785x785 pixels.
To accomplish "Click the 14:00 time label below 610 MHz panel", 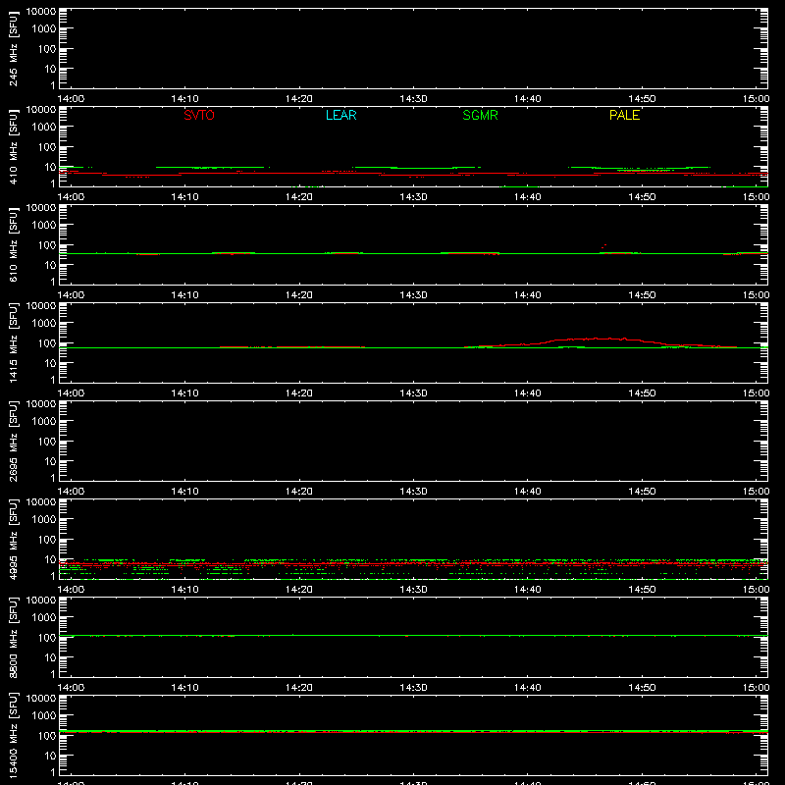I will (71, 295).
